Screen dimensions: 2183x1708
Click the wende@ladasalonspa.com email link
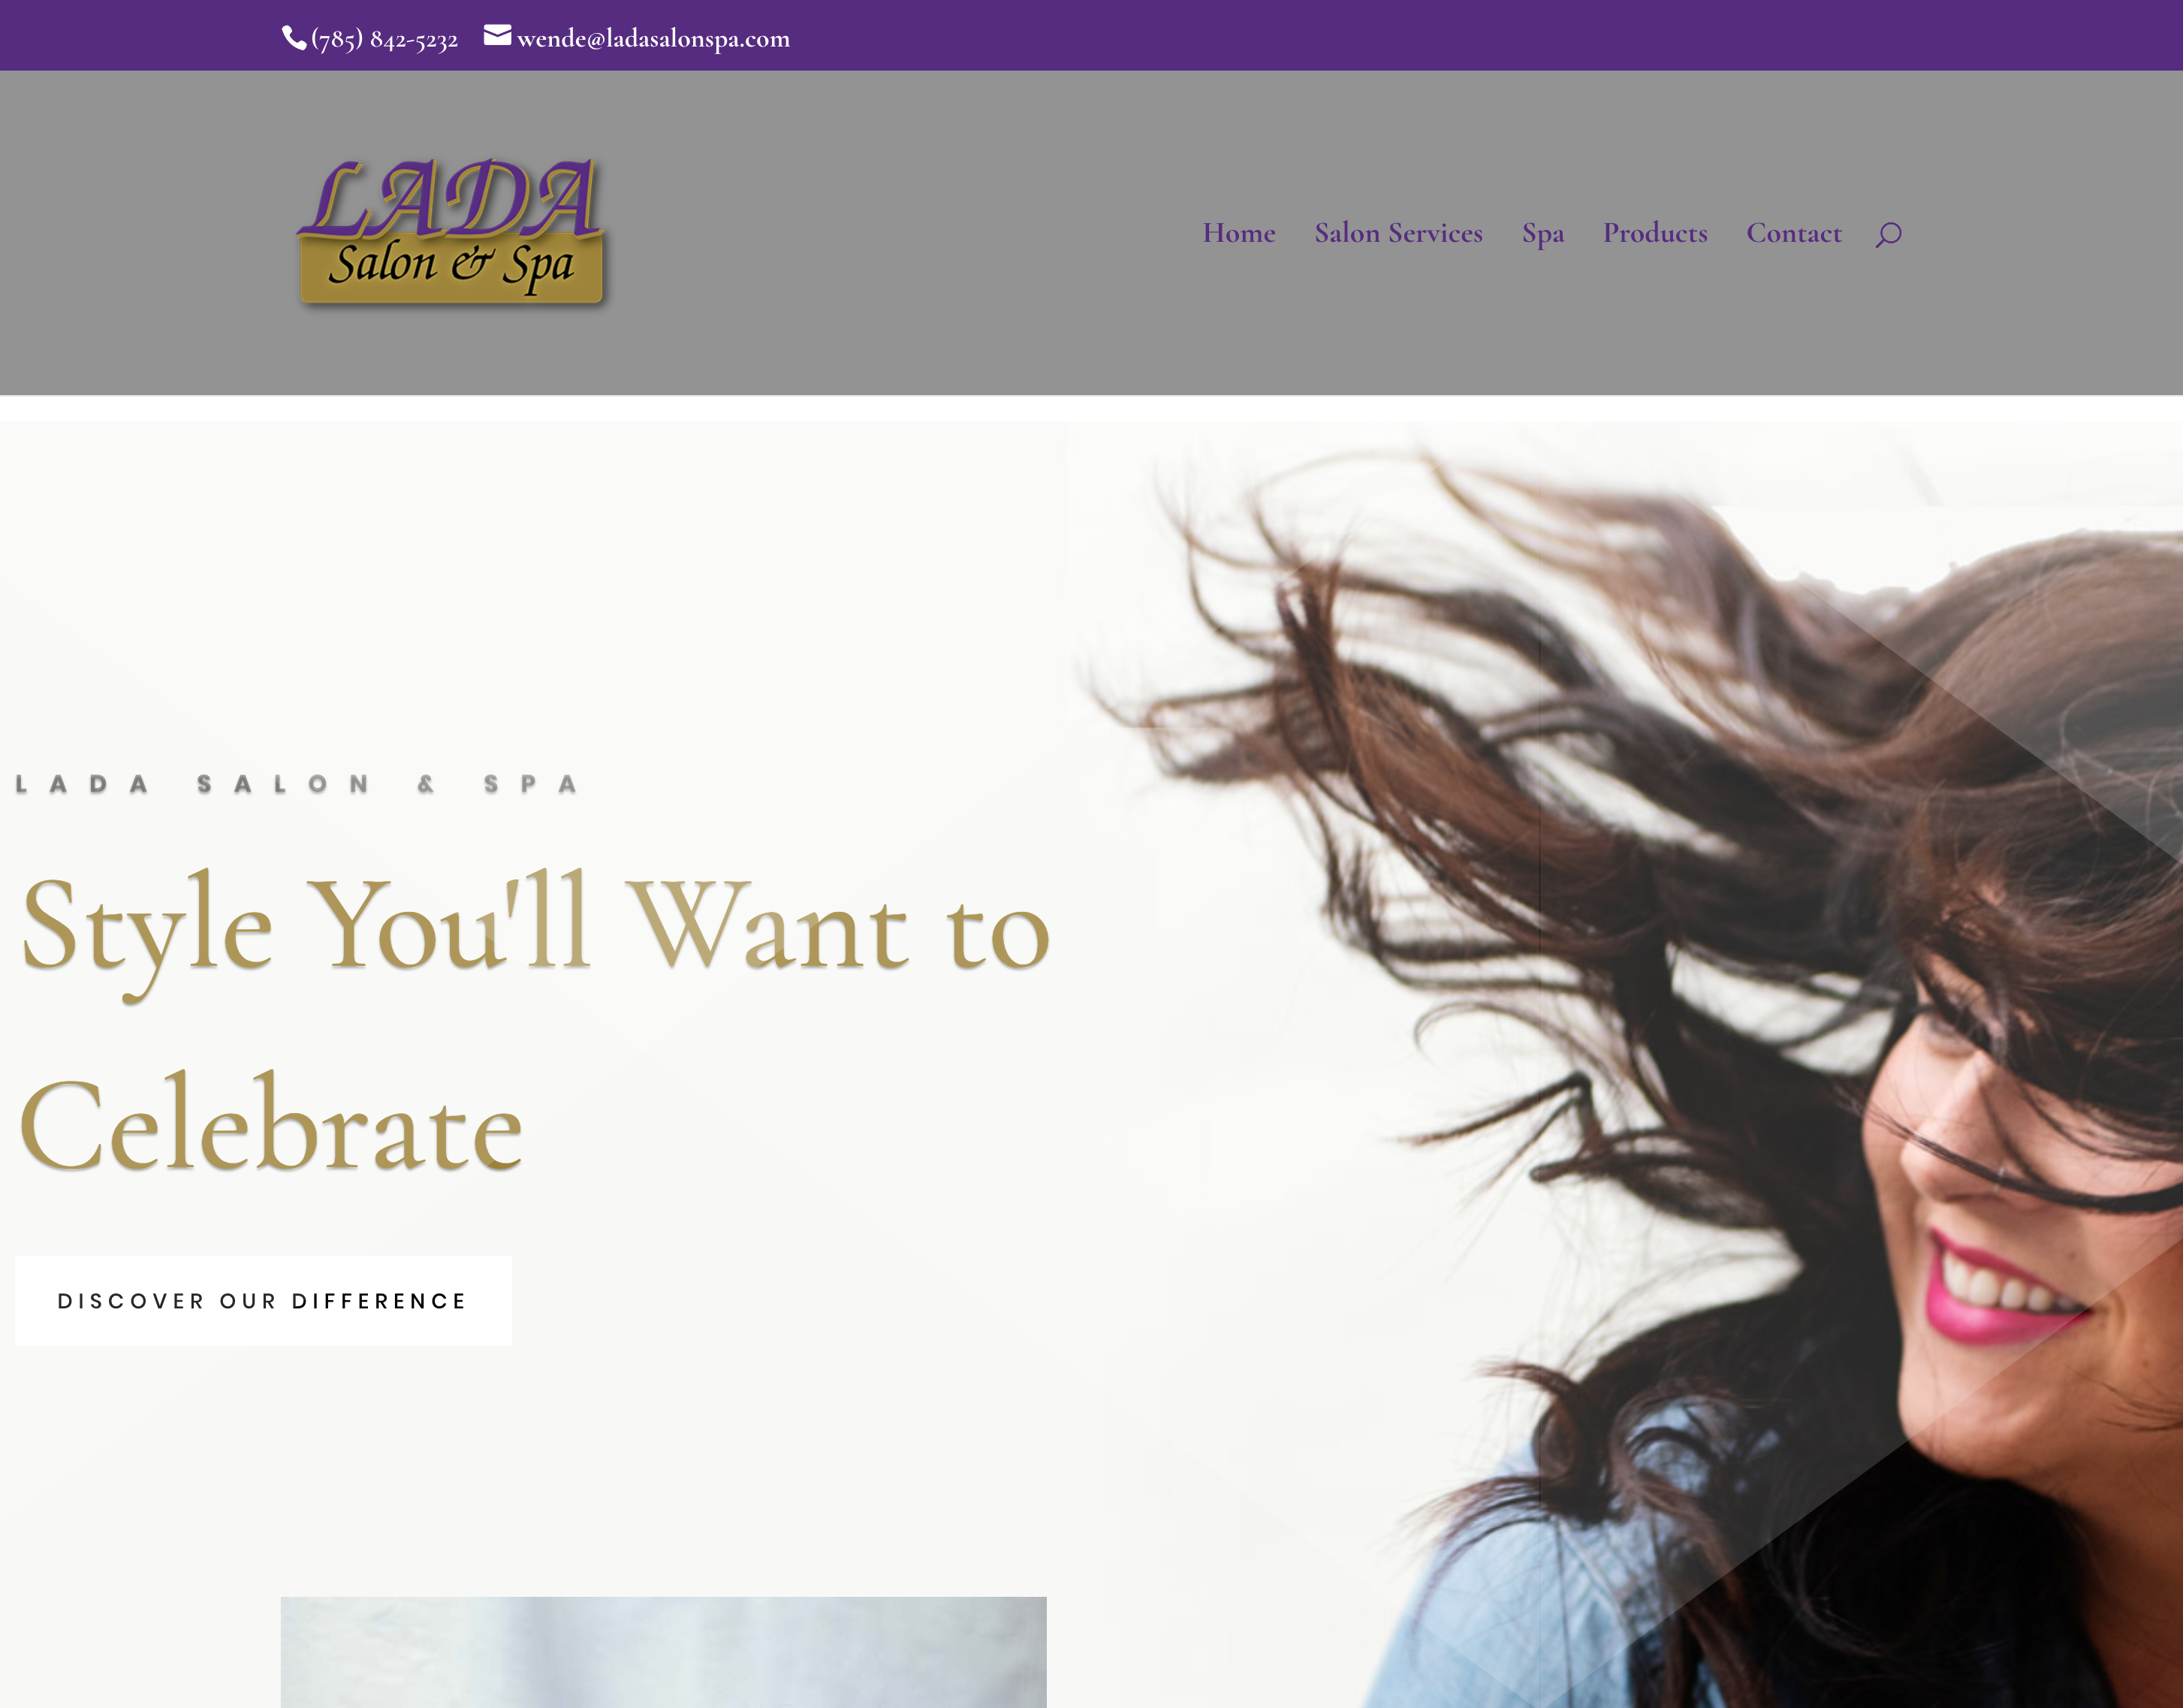653,39
